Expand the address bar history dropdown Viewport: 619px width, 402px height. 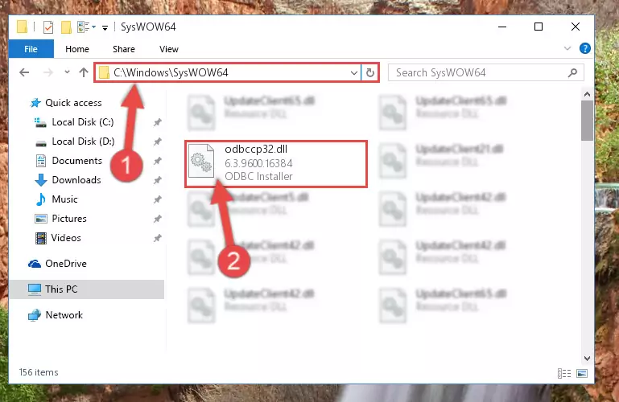click(354, 72)
